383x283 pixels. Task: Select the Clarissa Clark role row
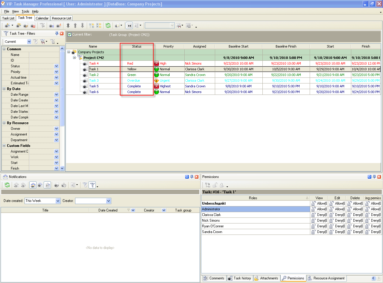pos(211,215)
